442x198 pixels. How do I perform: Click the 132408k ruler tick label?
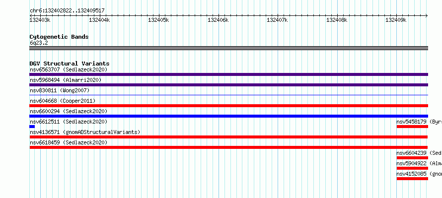(x=337, y=20)
